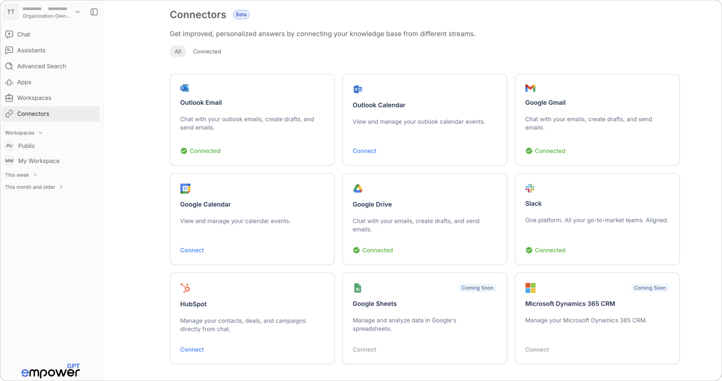
Task: Click Connect under HubSpot
Action: pyautogui.click(x=192, y=350)
